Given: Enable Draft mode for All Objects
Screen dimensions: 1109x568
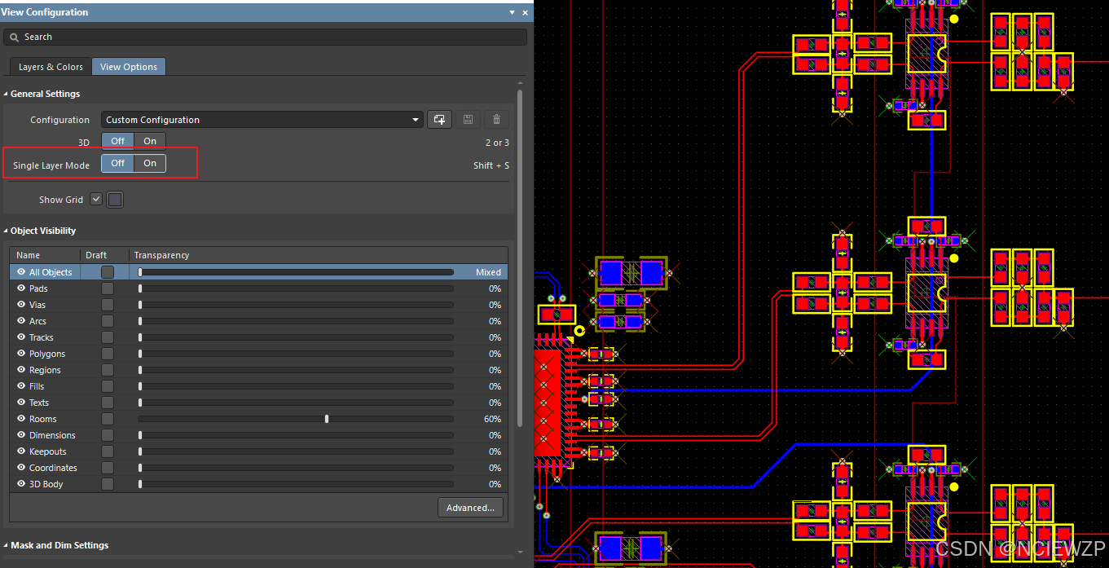Looking at the screenshot, I should [108, 272].
